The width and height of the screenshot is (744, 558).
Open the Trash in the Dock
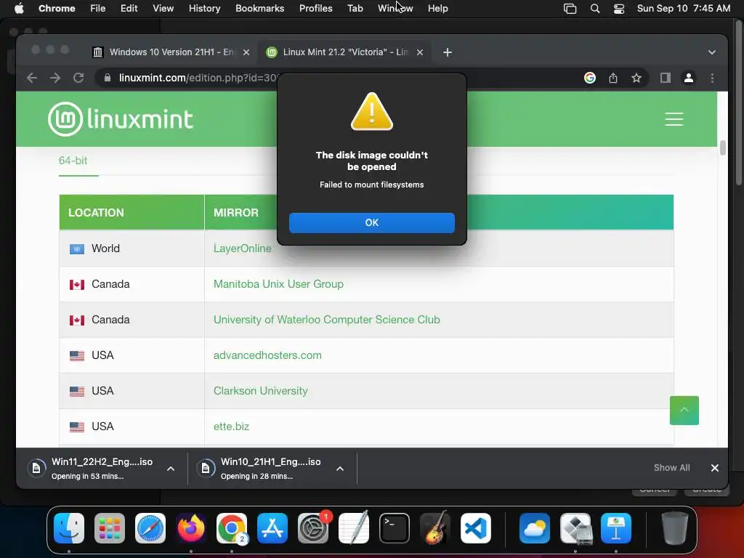coord(675,527)
